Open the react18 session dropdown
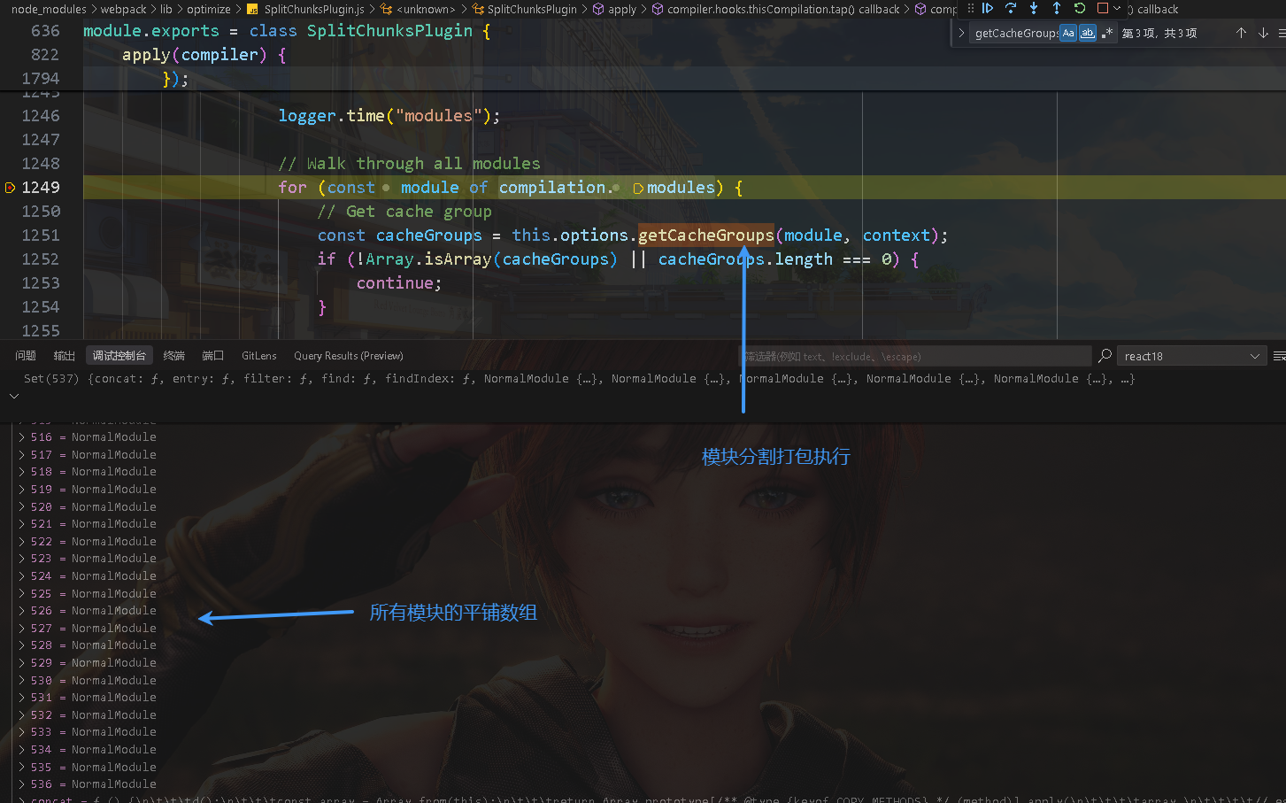 (x=1192, y=356)
